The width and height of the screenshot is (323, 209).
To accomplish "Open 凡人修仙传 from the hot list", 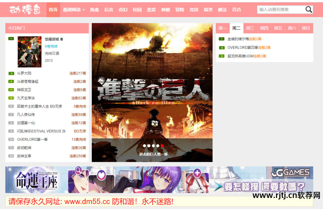I will tap(26, 115).
